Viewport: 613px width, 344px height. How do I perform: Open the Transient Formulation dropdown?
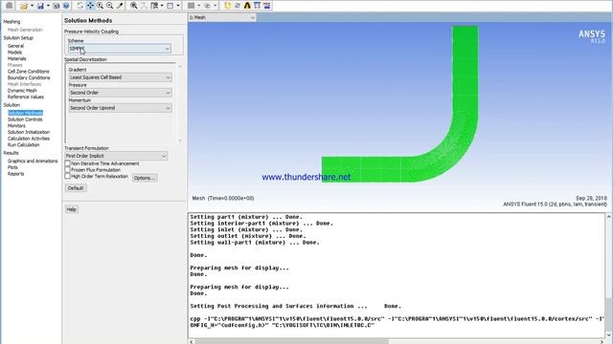coord(116,156)
